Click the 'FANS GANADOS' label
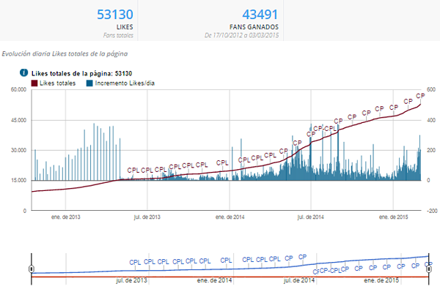The height and width of the screenshot is (292, 440). [254, 27]
